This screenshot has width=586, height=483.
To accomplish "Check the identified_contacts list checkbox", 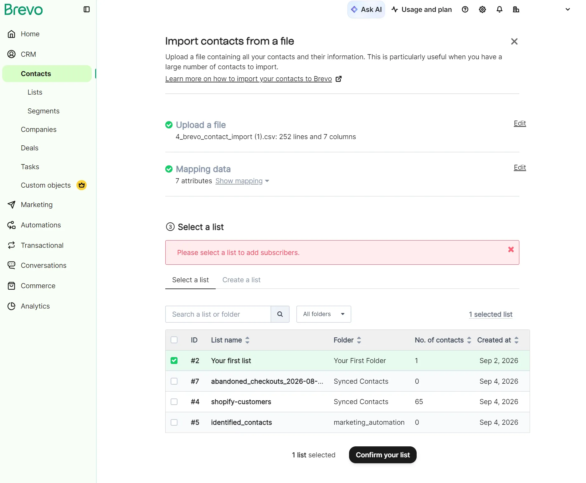I will pos(174,423).
